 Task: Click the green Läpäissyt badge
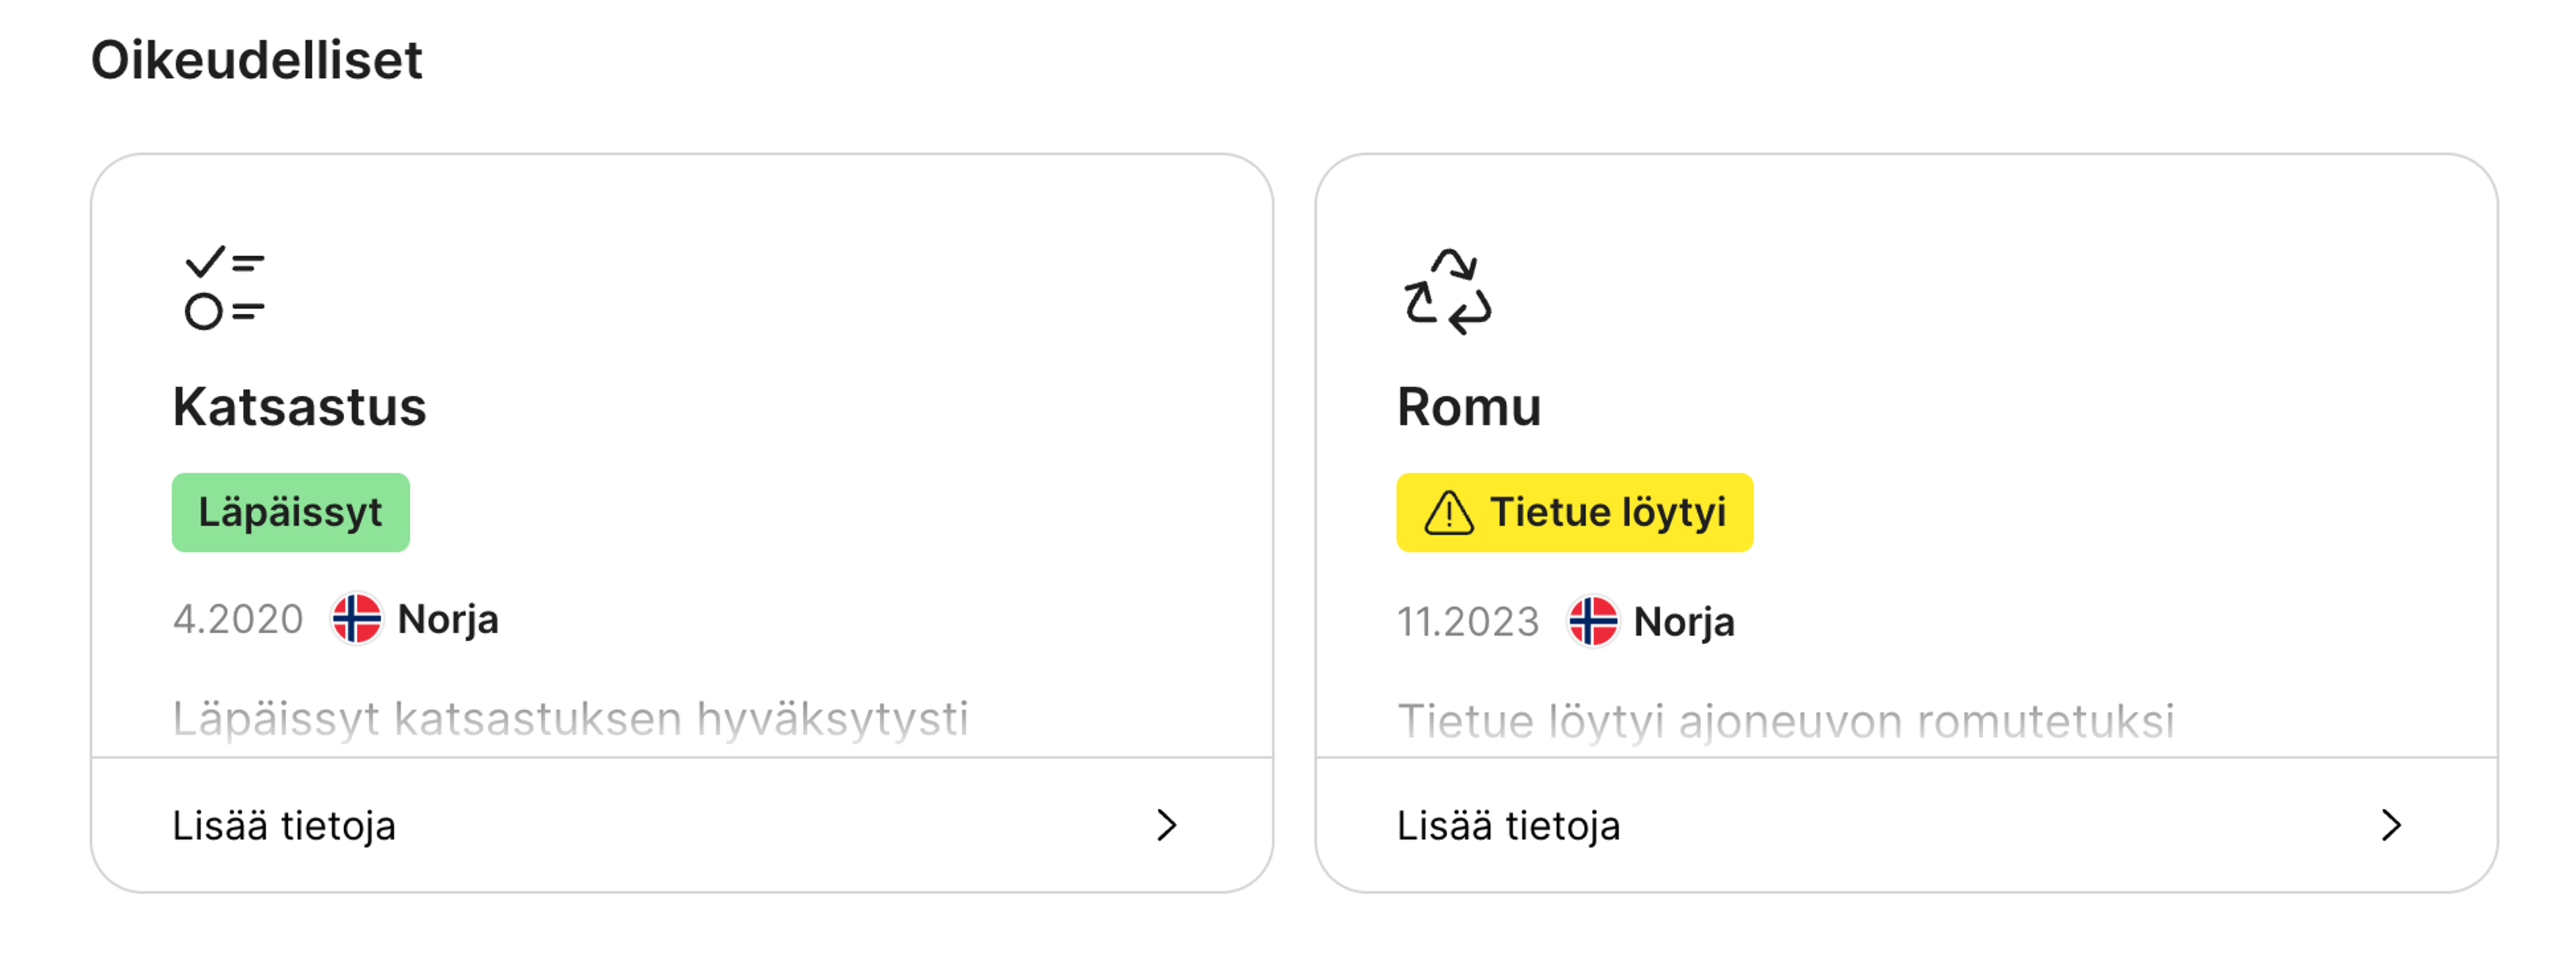point(290,512)
